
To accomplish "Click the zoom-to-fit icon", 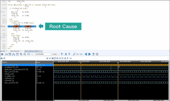I will [x=29, y=54].
